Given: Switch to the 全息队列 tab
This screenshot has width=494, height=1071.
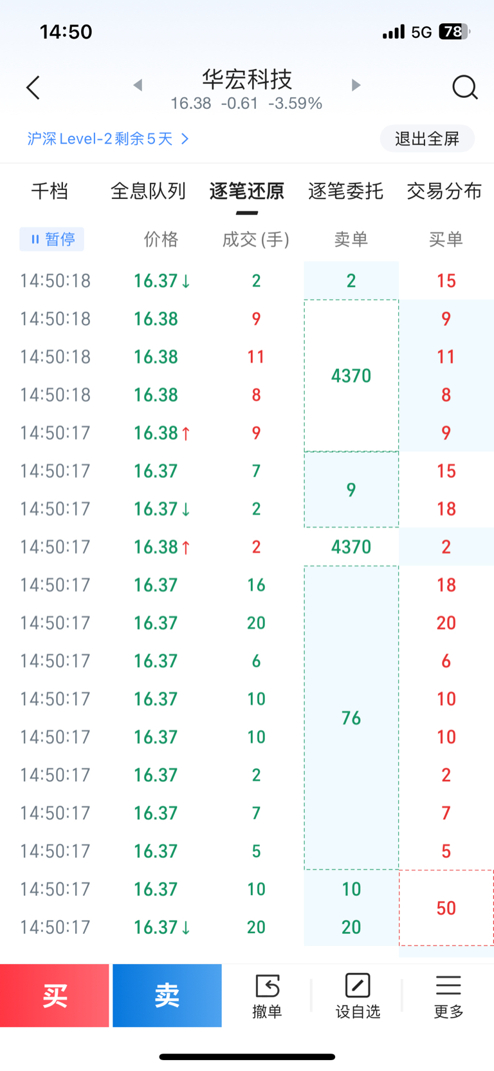Looking at the screenshot, I should pos(148,191).
